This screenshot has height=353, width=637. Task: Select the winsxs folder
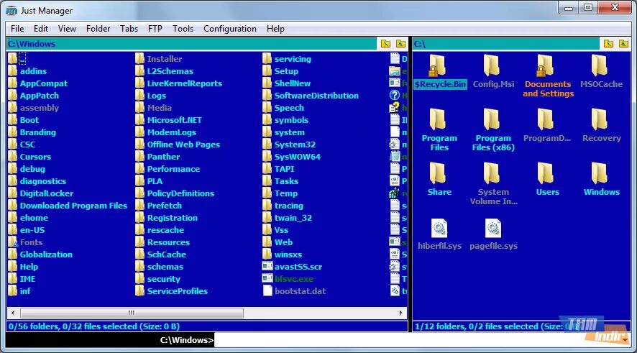(x=288, y=255)
